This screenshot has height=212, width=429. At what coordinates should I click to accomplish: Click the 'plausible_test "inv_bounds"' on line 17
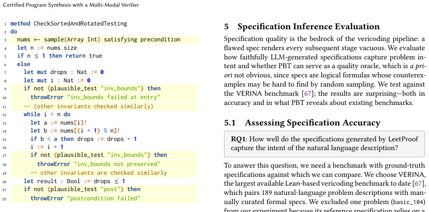[102, 155]
